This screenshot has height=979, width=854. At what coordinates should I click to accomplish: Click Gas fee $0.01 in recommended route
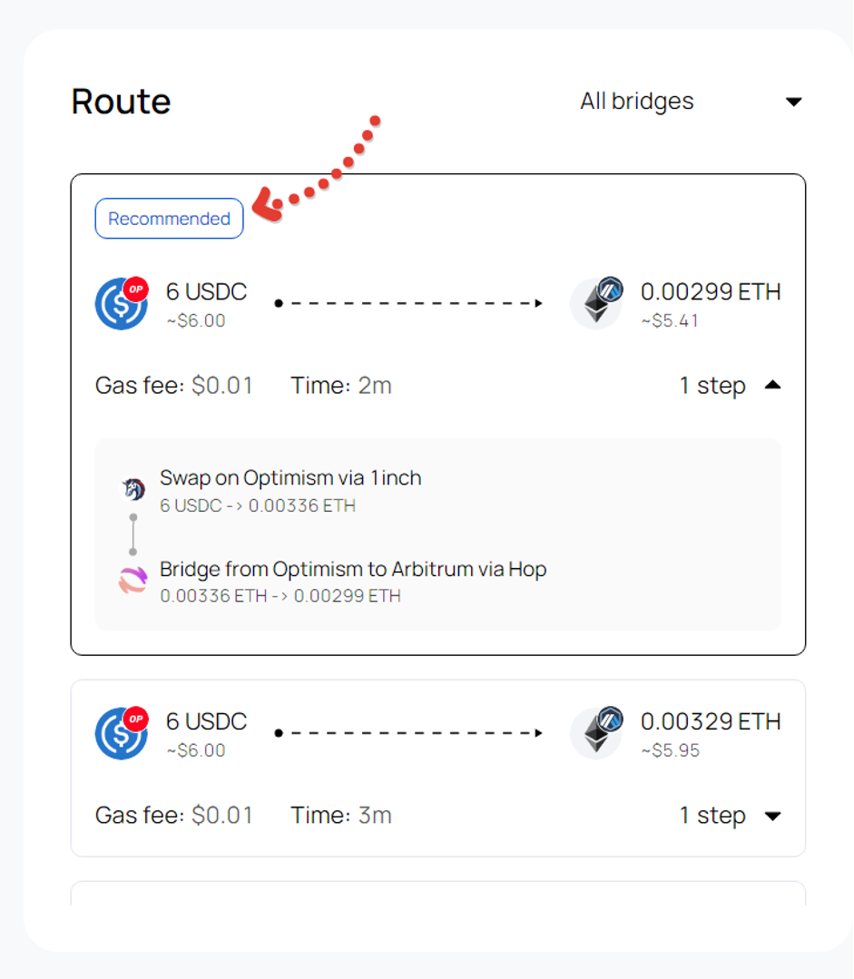(174, 386)
